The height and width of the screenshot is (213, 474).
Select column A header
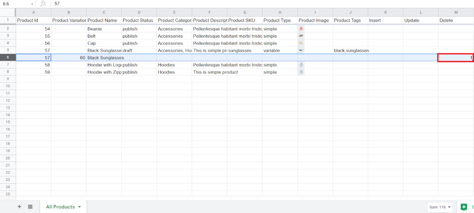[x=33, y=12]
